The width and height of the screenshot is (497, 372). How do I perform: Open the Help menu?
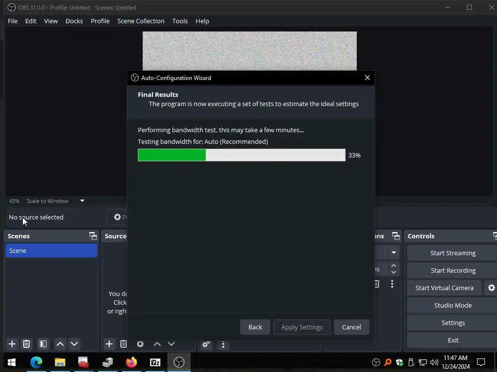202,21
